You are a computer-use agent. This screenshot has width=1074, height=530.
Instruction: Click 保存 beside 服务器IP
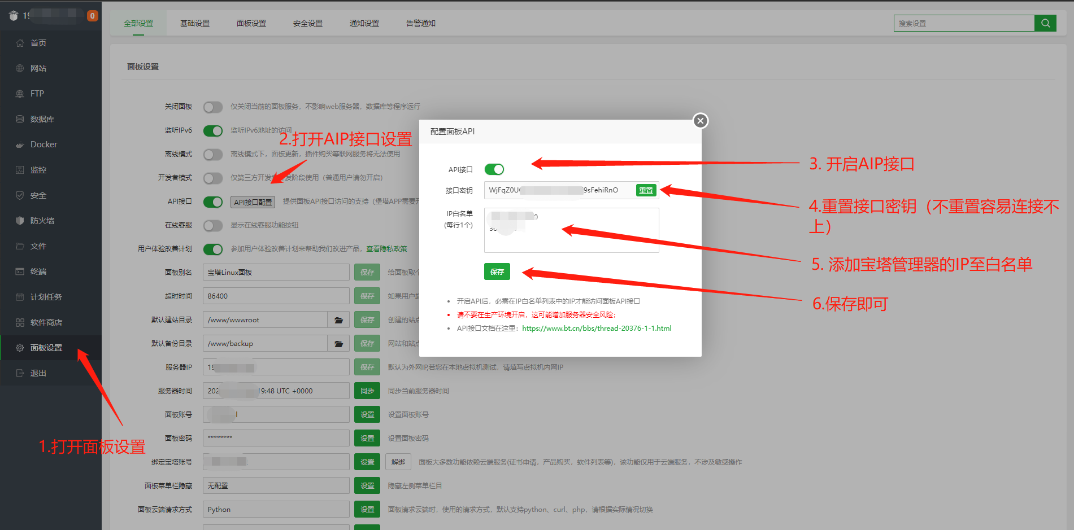(x=367, y=367)
